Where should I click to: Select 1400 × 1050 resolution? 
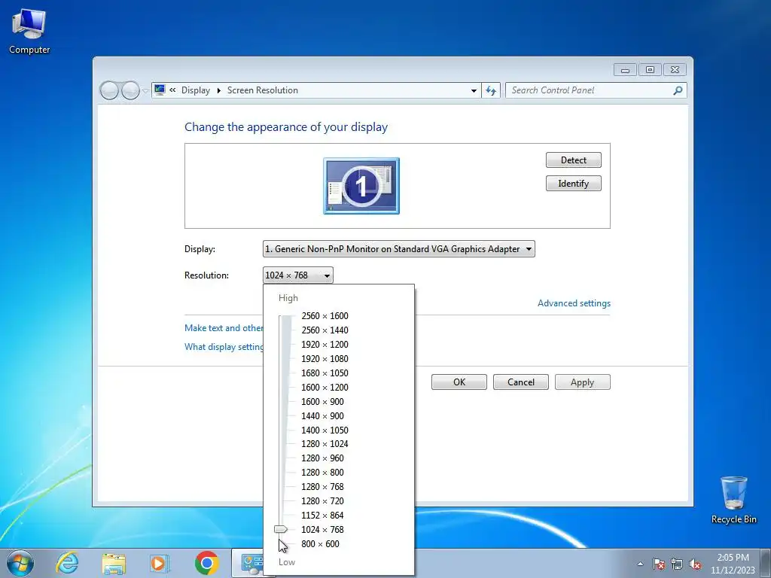coord(325,430)
